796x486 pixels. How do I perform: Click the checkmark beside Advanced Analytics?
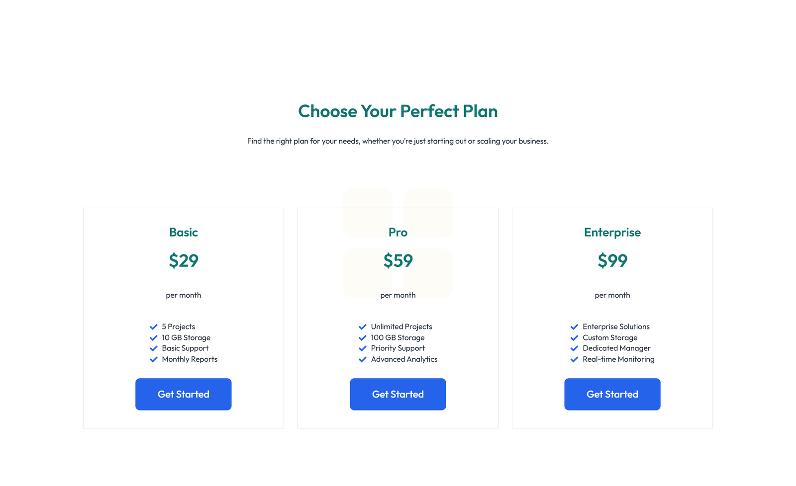pos(363,359)
